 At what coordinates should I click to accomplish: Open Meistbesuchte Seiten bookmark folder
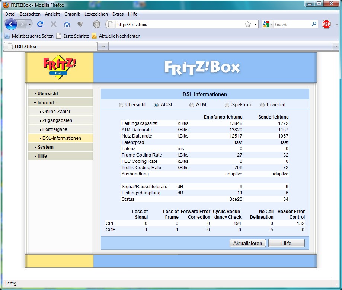pos(29,36)
